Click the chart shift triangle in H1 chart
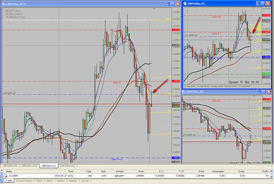Viewport: 274px width, 184px height. [254, 8]
